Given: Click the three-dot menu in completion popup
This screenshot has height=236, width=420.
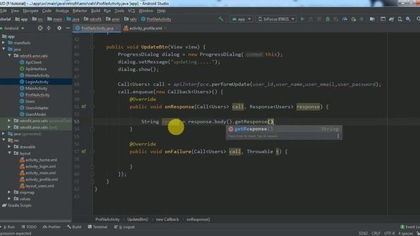Looking at the screenshot, I should pos(338,136).
